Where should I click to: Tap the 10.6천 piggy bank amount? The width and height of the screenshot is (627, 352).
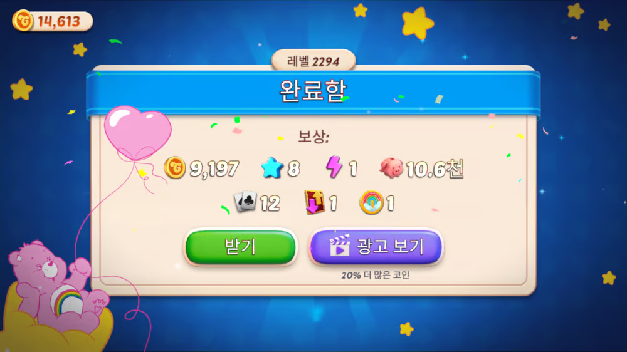coord(435,168)
